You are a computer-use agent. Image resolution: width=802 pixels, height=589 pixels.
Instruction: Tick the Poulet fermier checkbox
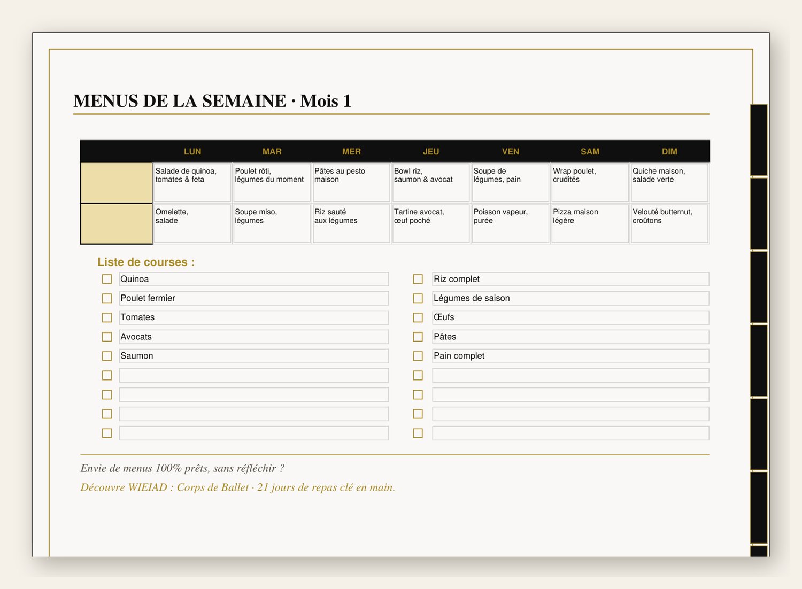[x=107, y=298]
